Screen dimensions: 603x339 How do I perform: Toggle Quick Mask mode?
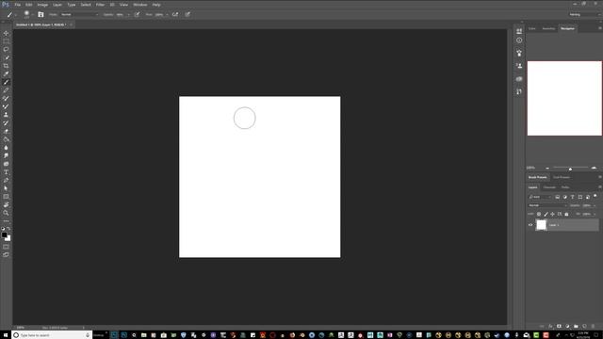click(6, 247)
